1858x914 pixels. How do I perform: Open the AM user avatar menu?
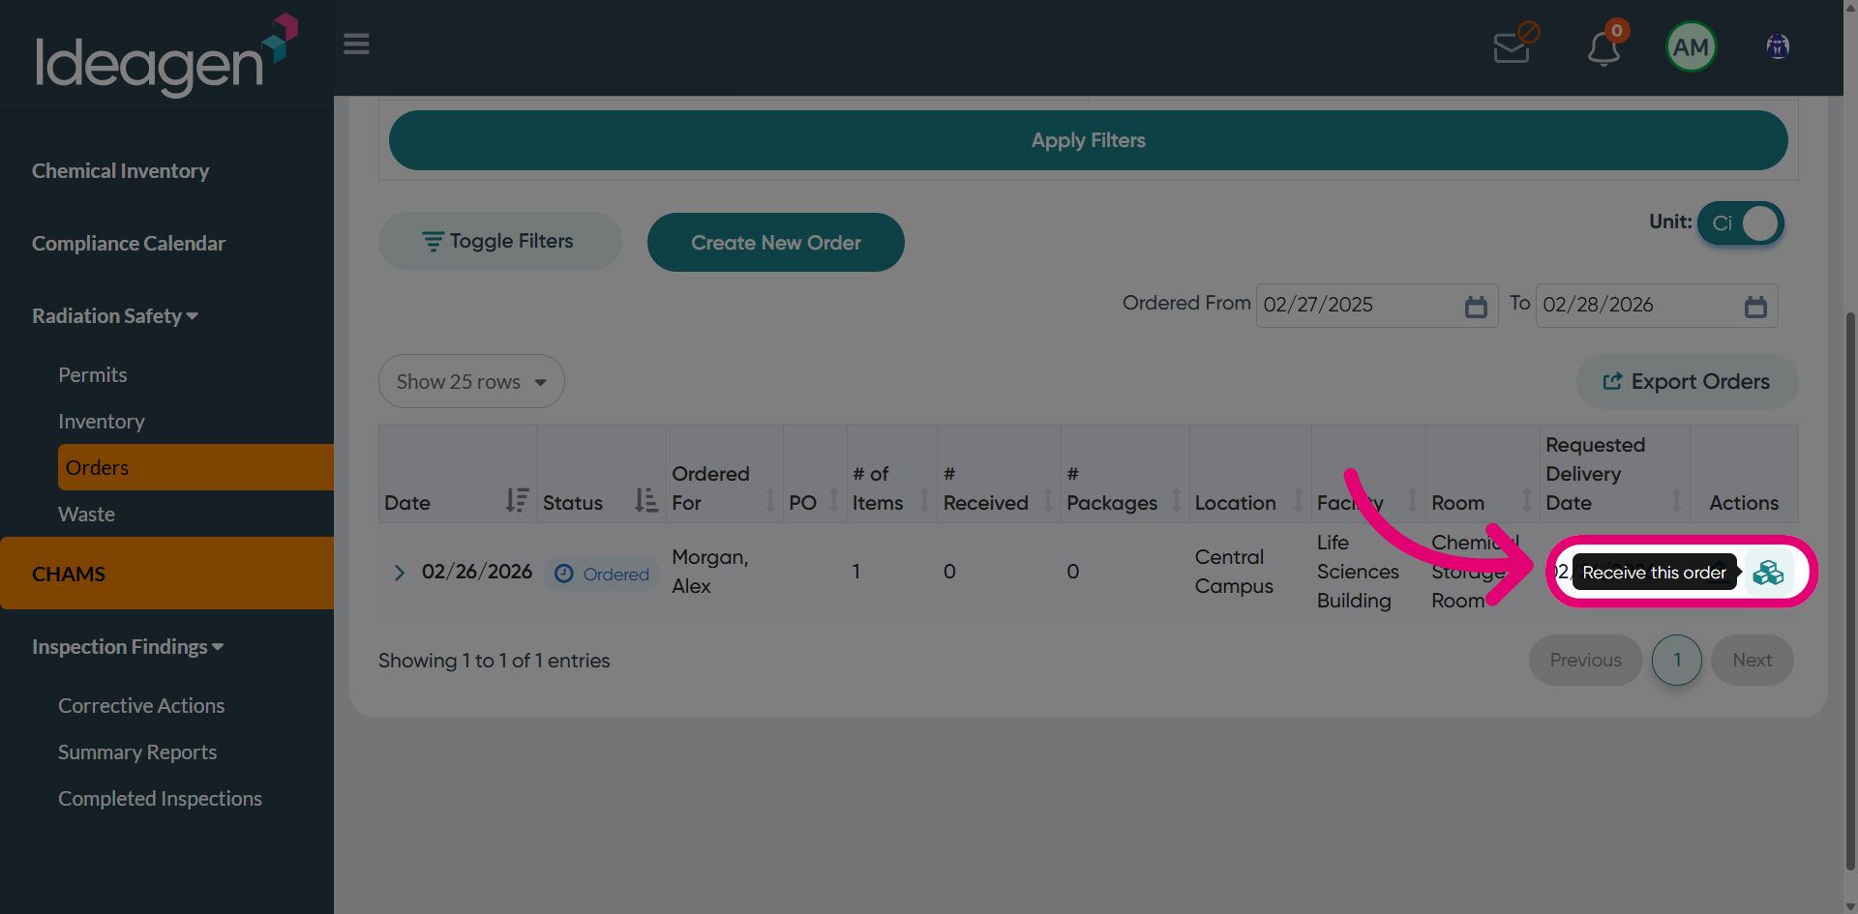point(1691,46)
